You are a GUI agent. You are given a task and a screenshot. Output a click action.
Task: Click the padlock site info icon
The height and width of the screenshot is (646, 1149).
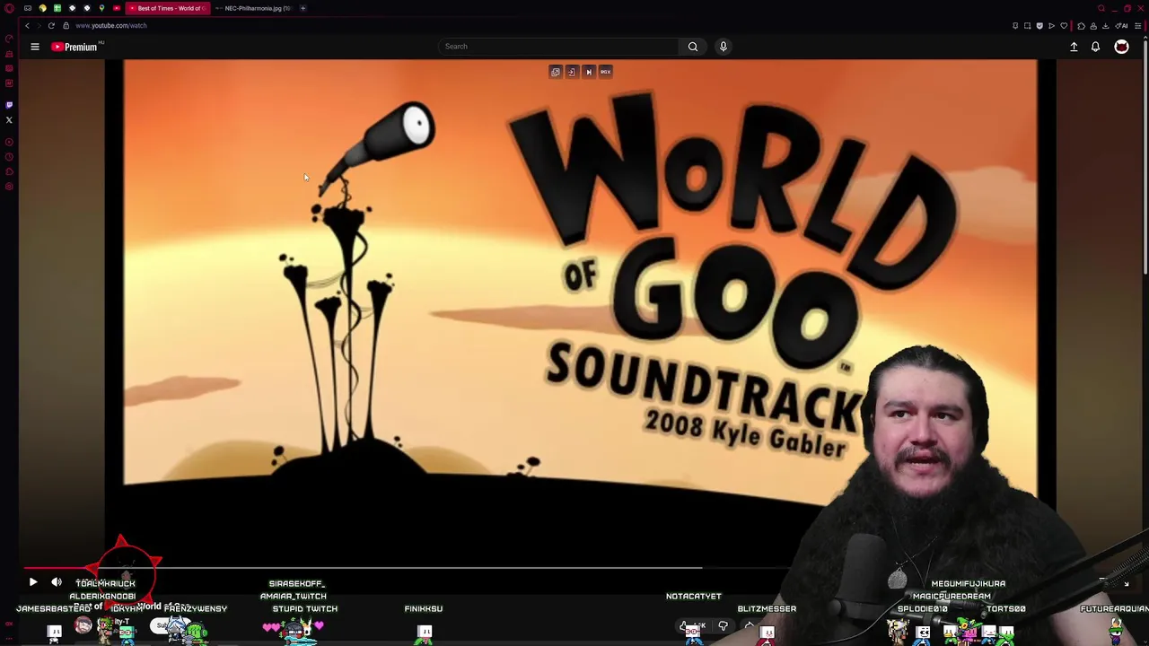(x=66, y=25)
